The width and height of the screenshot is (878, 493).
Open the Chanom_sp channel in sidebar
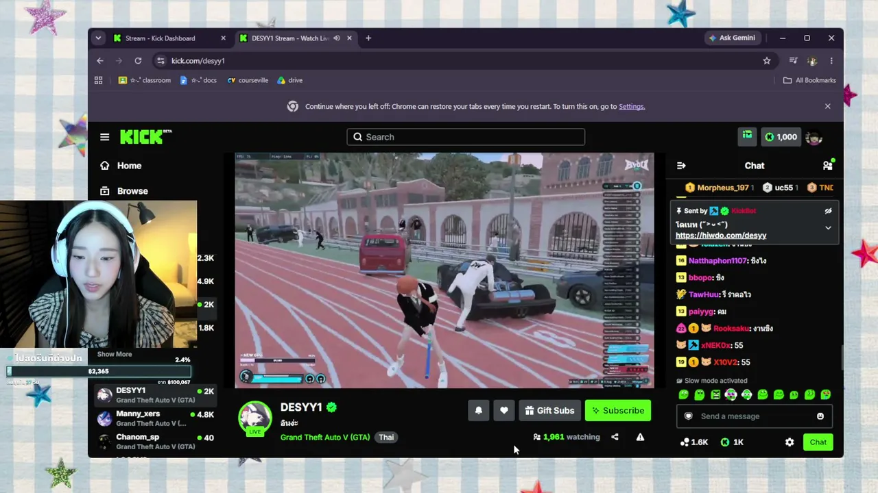156,442
